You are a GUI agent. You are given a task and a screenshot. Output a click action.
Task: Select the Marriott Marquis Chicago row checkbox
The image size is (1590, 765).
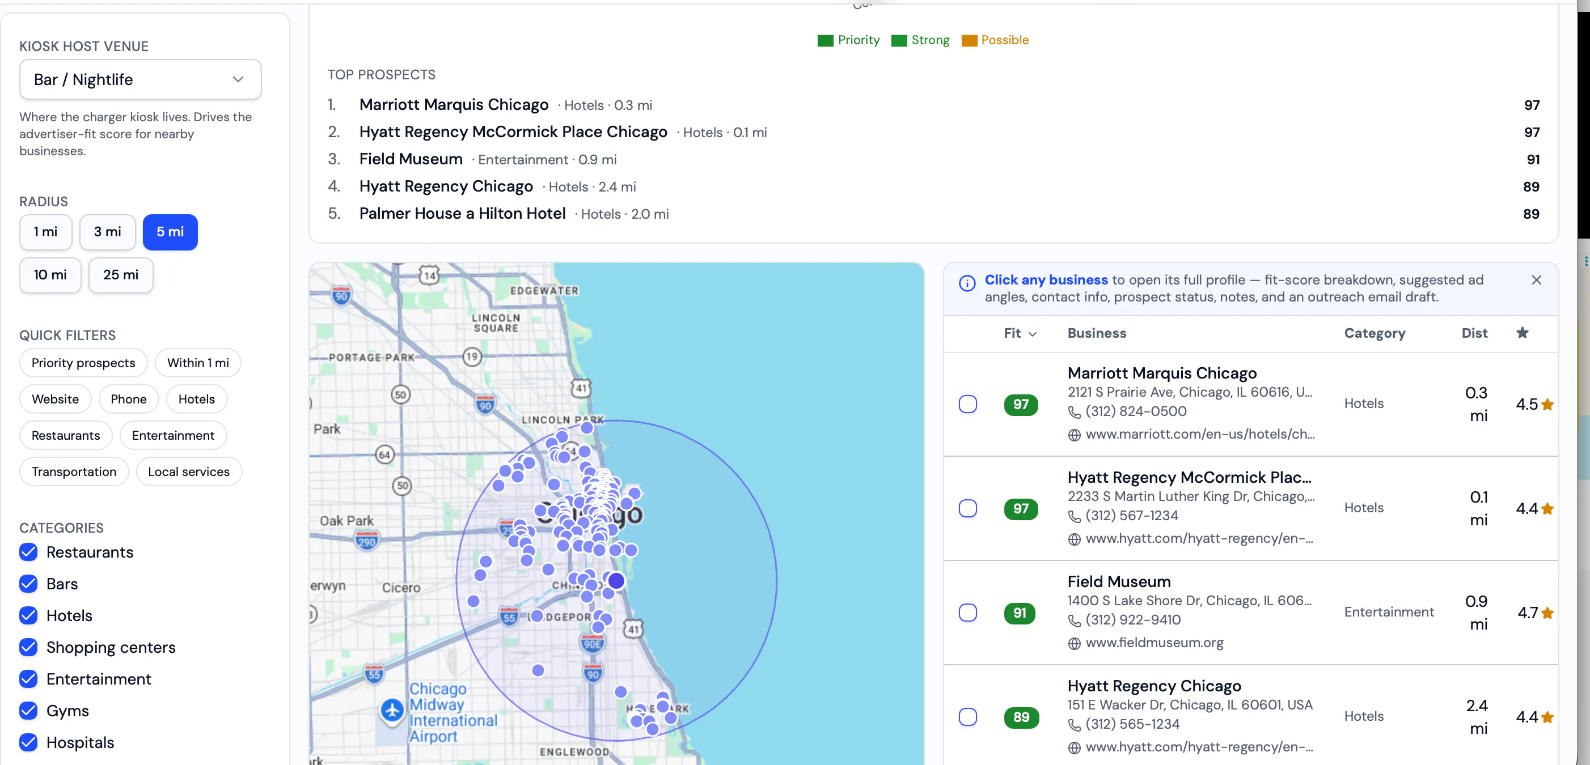(x=968, y=404)
